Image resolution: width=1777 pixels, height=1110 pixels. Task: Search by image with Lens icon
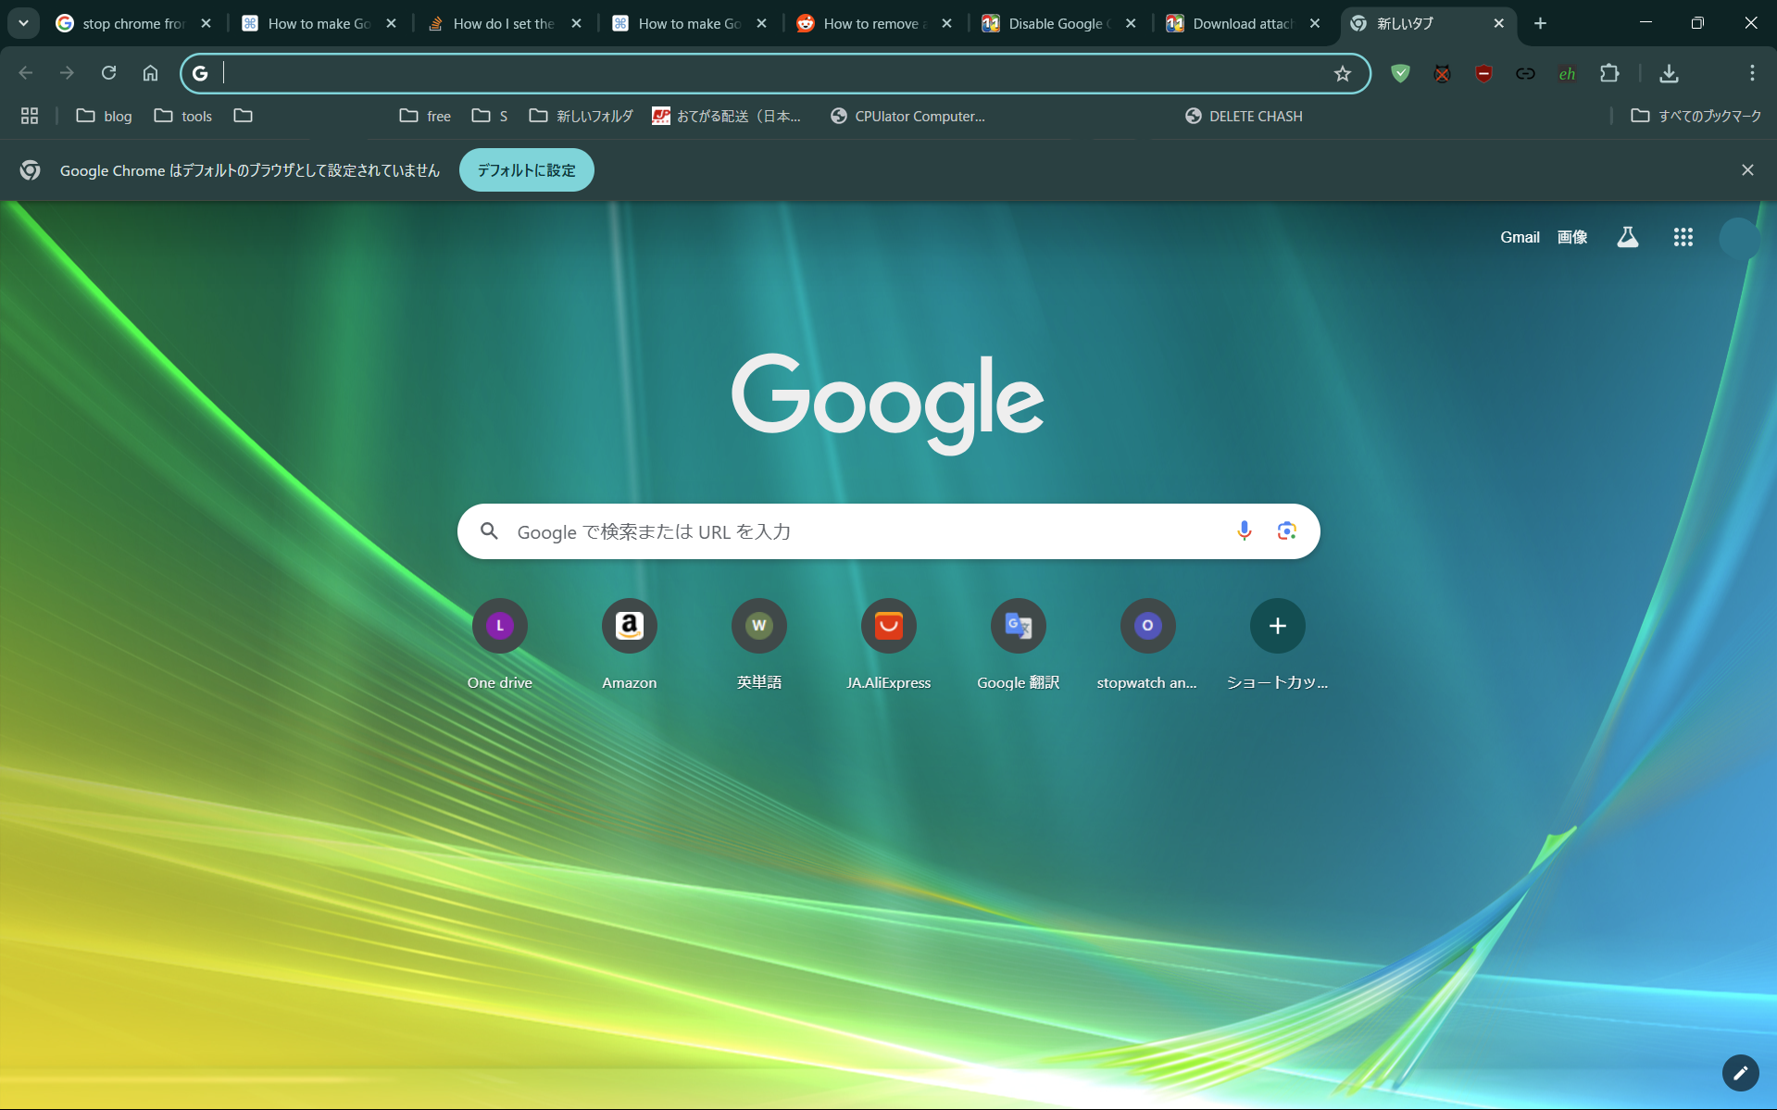[1286, 530]
